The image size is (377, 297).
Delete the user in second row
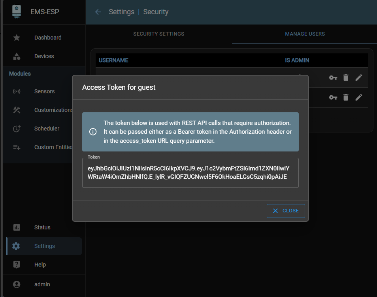(x=346, y=97)
